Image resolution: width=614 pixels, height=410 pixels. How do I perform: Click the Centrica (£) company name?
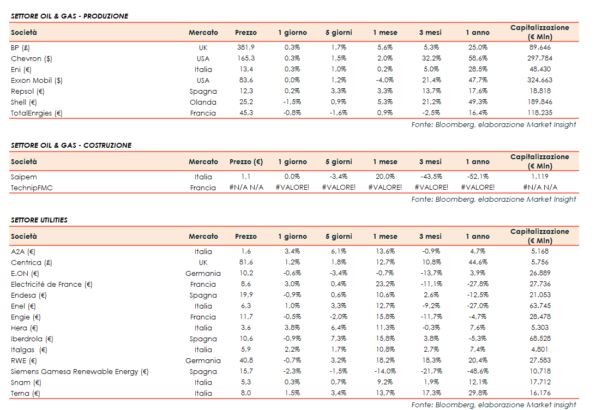coord(31,263)
